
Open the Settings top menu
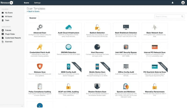coord(37,3)
